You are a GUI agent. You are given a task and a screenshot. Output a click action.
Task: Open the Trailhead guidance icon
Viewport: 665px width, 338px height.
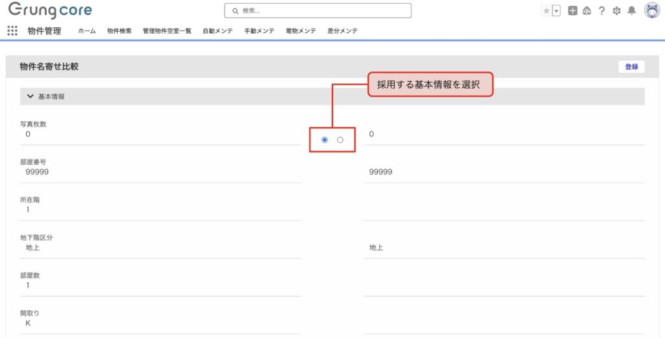tap(586, 11)
